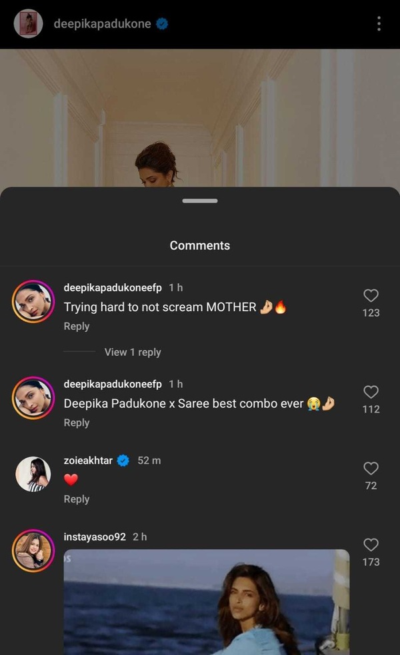The width and height of the screenshot is (400, 655).
Task: Reply to the 'Saree best combo' comment
Action: tap(77, 423)
